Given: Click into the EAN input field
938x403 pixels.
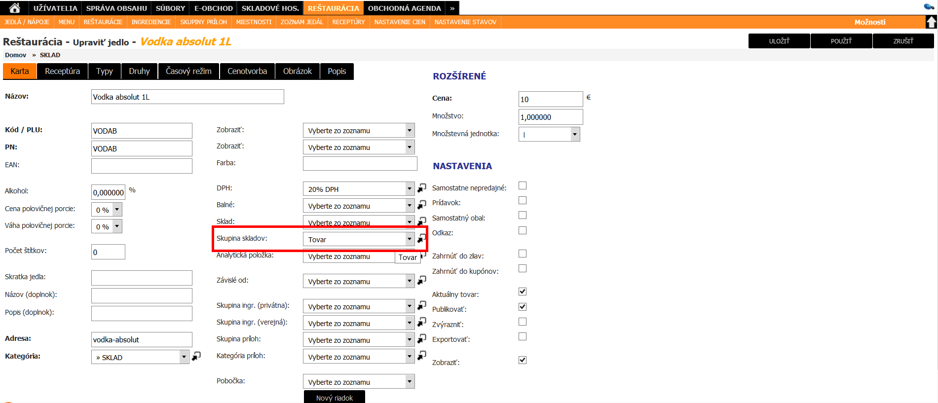Looking at the screenshot, I should 142,166.
